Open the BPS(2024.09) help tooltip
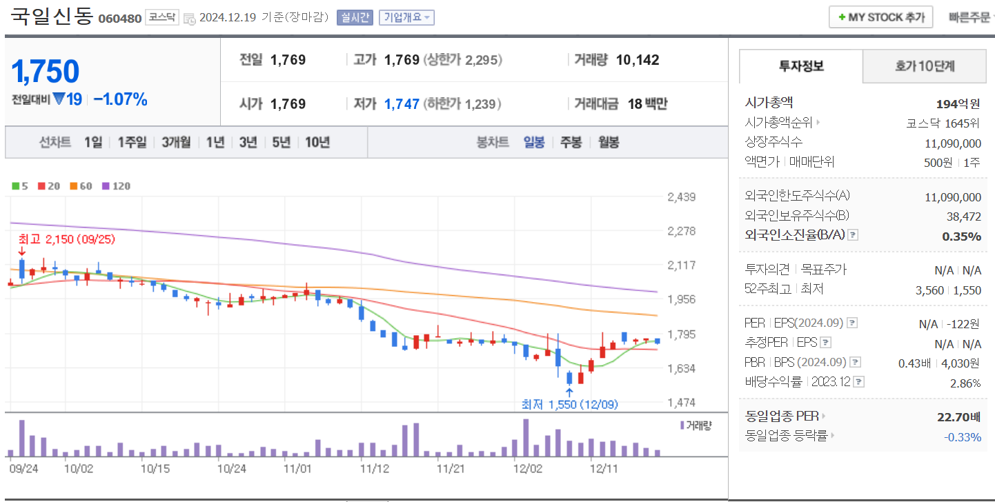995x502 pixels. (856, 361)
